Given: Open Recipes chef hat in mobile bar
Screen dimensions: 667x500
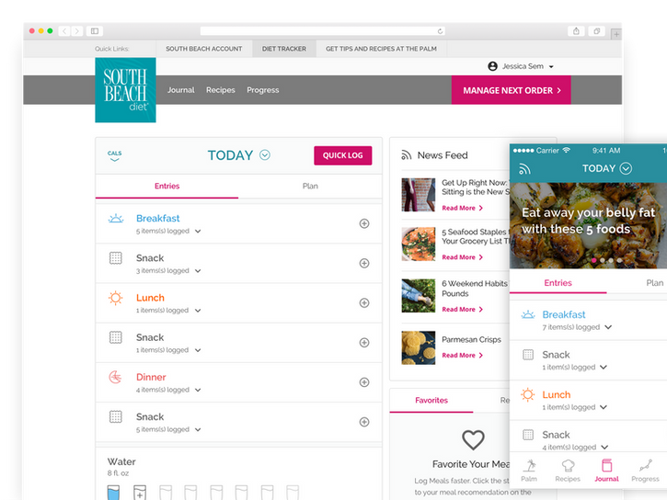Looking at the screenshot, I should click(568, 471).
